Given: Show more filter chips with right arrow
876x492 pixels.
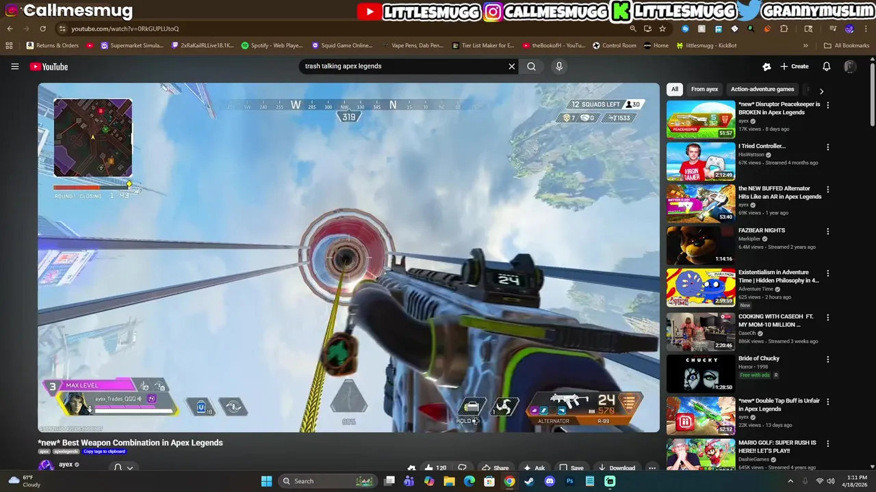Looking at the screenshot, I should tap(821, 91).
